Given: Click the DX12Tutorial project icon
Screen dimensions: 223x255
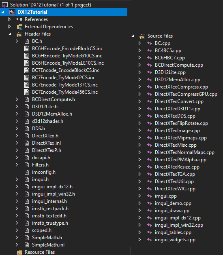Looking at the screenshot, I should [12, 12].
